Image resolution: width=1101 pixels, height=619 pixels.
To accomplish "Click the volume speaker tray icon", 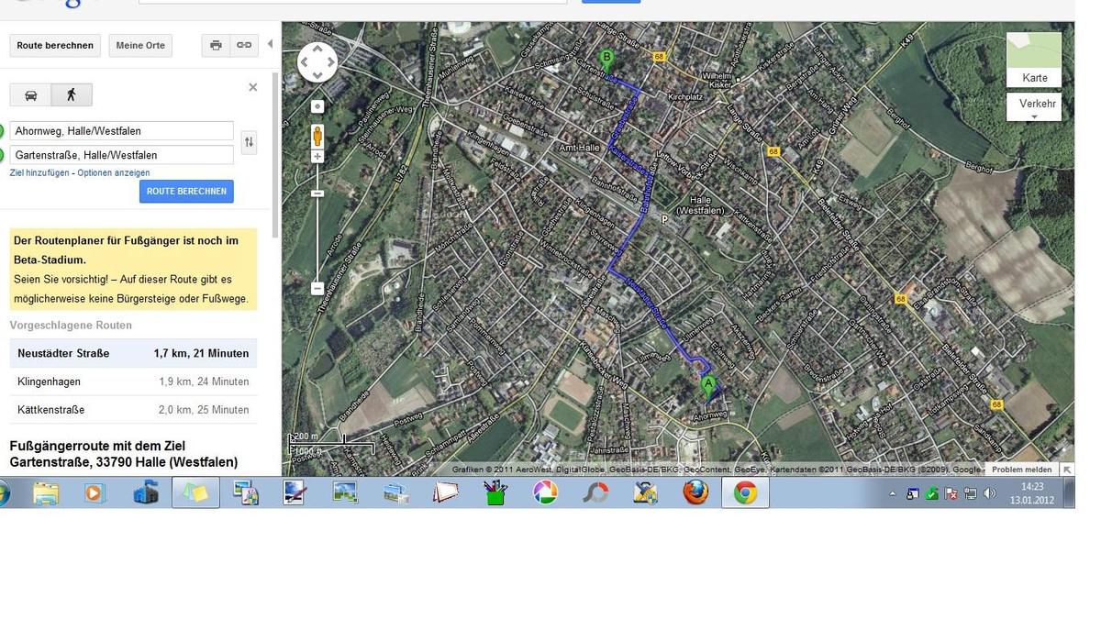I will click(x=989, y=493).
